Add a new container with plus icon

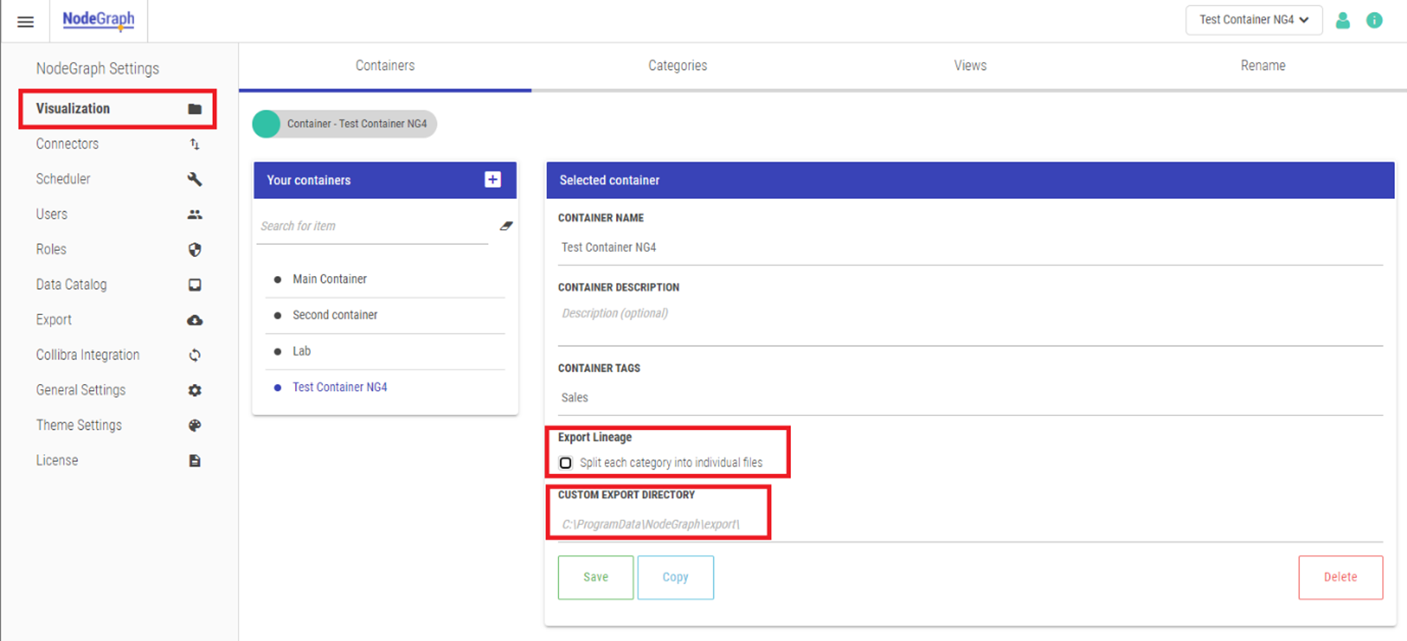[492, 179]
